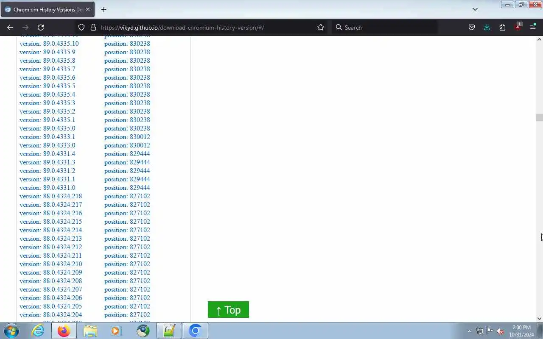543x339 pixels.
Task: Open version 89.0.4335.0 link
Action: (48, 128)
